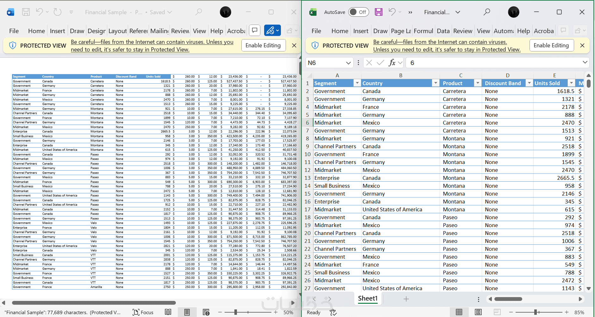Click the Insert Function fx icon

(392, 63)
